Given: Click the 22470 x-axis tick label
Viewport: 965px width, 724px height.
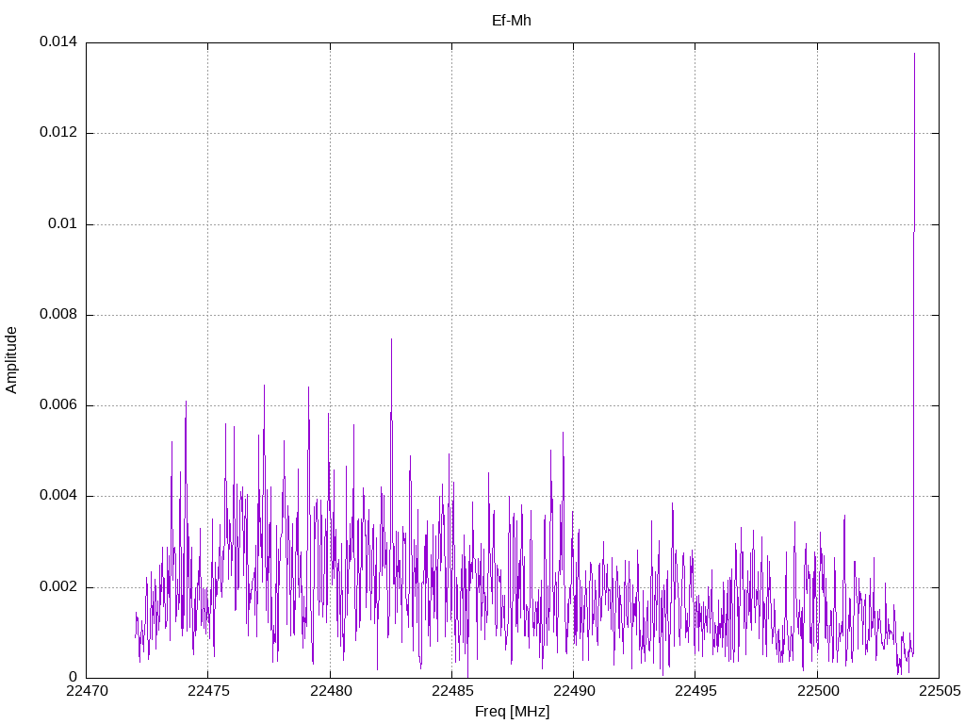Looking at the screenshot, I should pyautogui.click(x=86, y=692).
